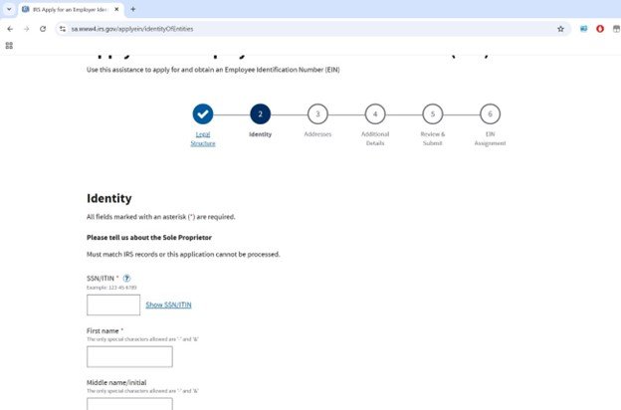Click the completed Legal Structure checkmark circle

[x=203, y=113]
